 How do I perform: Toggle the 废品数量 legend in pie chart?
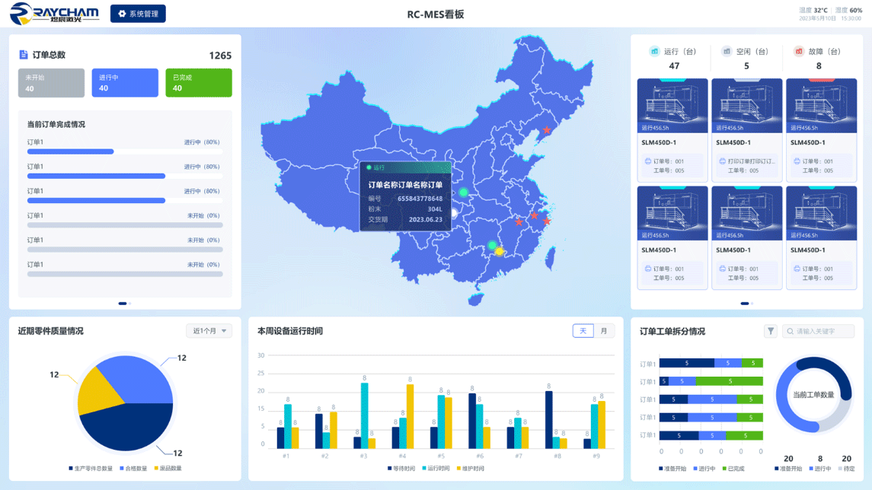pyautogui.click(x=168, y=469)
